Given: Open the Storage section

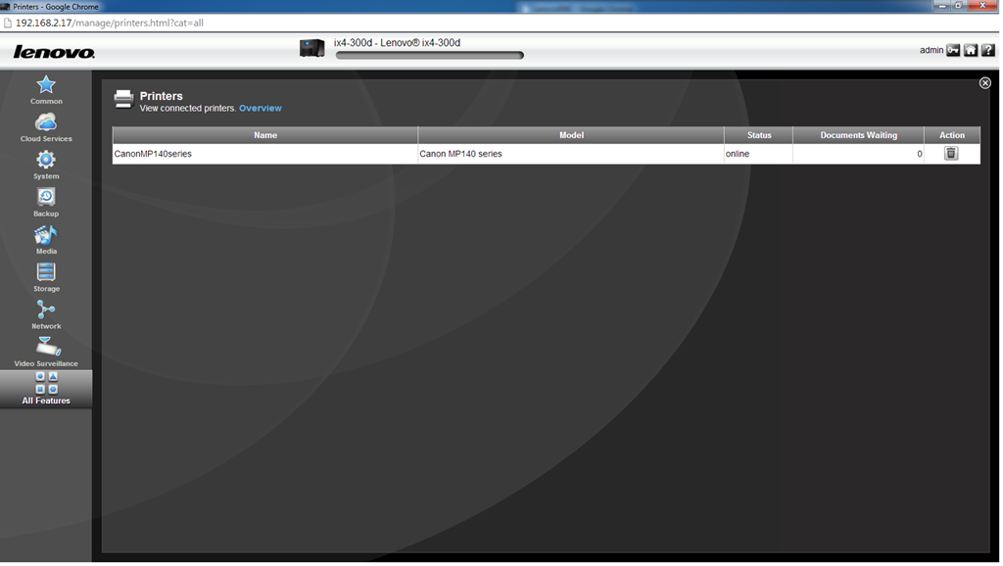Looking at the screenshot, I should pos(46,277).
